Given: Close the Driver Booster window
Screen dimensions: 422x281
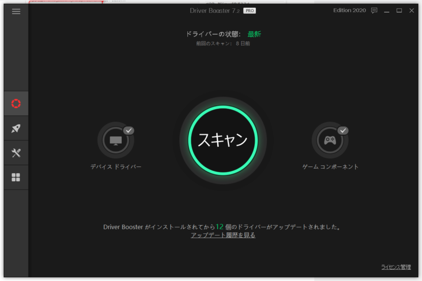Looking at the screenshot, I should pyautogui.click(x=411, y=11).
